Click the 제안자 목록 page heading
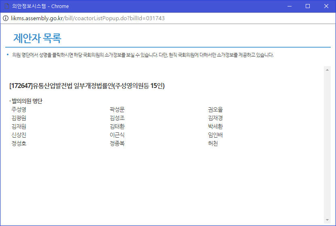Image resolution: width=336 pixels, height=226 pixels. [x=38, y=38]
